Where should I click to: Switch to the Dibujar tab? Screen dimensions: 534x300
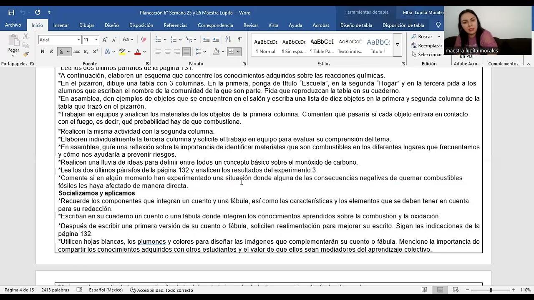pyautogui.click(x=87, y=25)
